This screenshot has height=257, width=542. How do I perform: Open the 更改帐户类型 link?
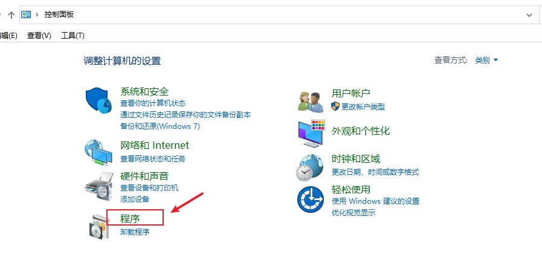click(x=363, y=106)
